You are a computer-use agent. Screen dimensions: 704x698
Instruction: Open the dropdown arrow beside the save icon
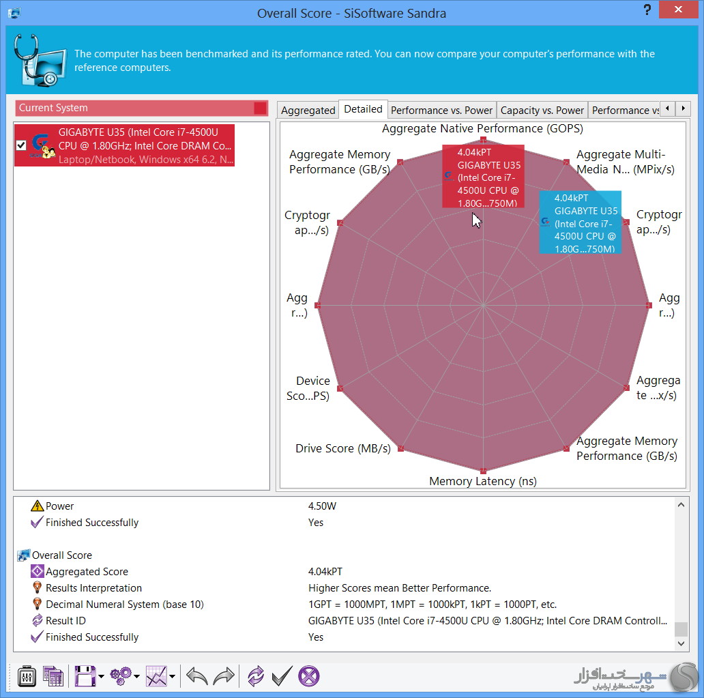pos(101,677)
